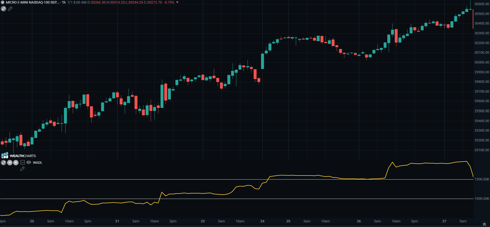Click the round M symbol icon
Viewport: 490px width, 227px height.
2,2
